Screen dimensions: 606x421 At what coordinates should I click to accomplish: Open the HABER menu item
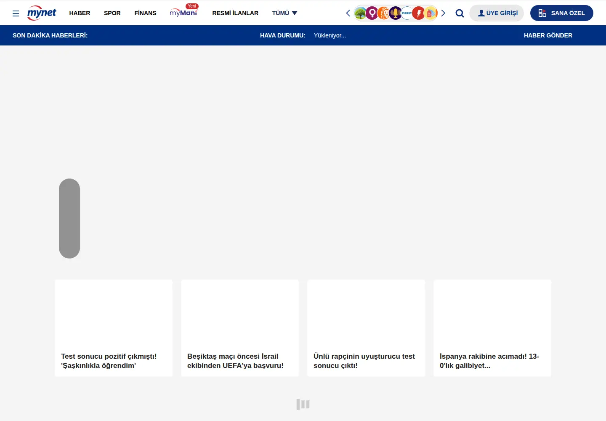coord(80,13)
